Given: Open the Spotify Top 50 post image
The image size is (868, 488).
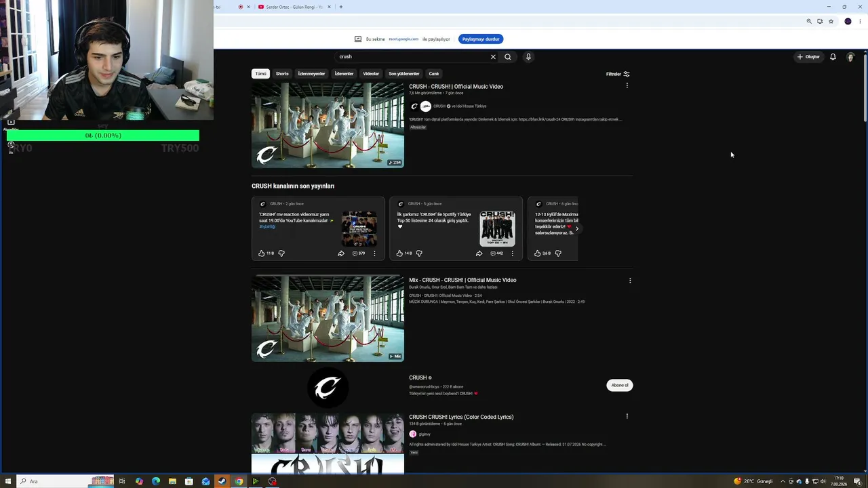Looking at the screenshot, I should (497, 229).
